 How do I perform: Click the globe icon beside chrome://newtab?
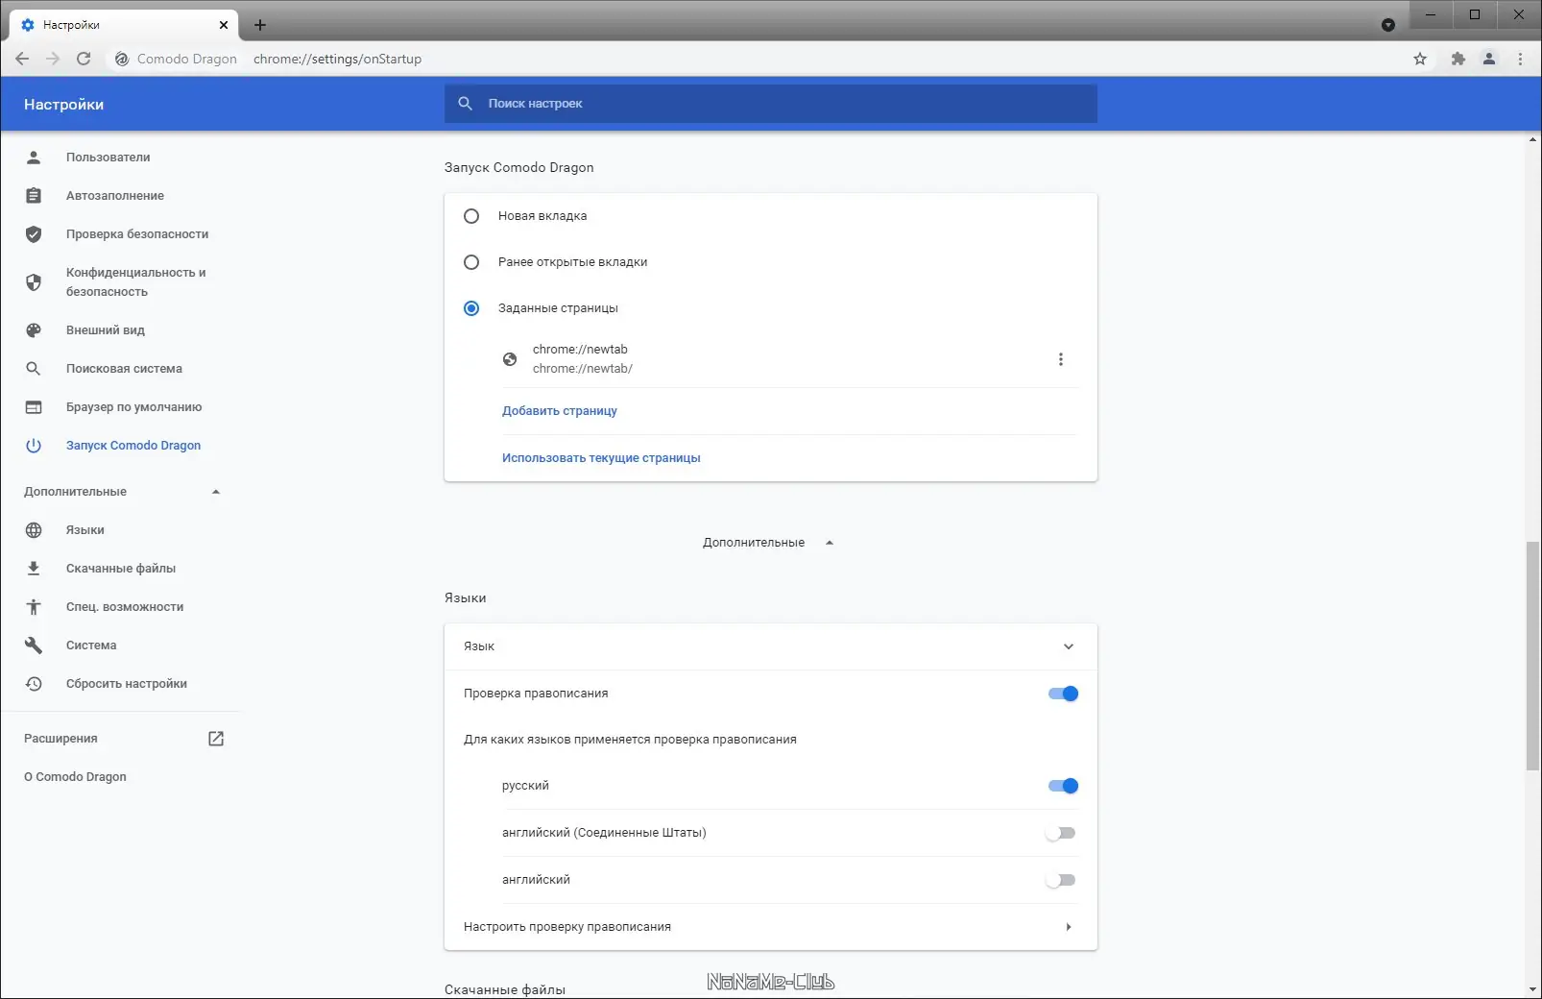coord(510,359)
